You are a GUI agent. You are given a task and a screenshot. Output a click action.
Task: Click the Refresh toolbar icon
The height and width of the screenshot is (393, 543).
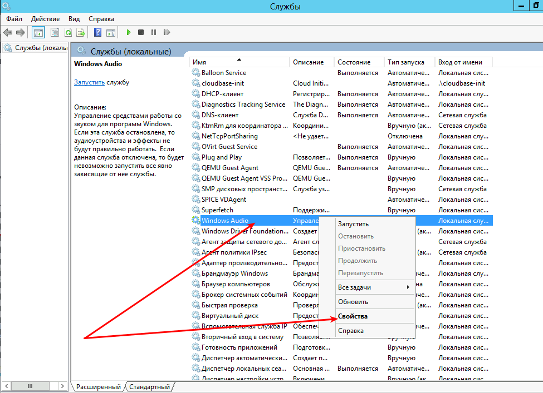pyautogui.click(x=68, y=33)
